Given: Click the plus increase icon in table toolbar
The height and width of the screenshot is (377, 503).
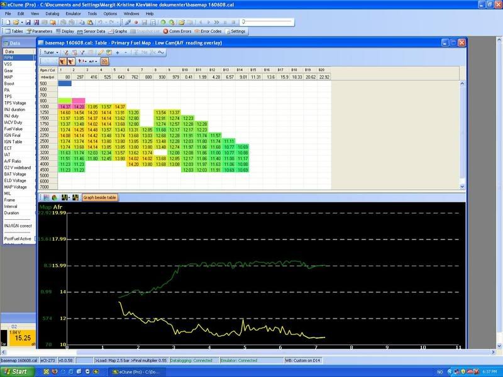Looking at the screenshot, I should 118,53.
